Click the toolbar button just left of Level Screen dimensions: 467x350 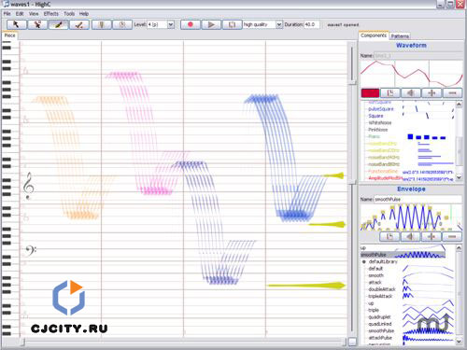point(122,24)
